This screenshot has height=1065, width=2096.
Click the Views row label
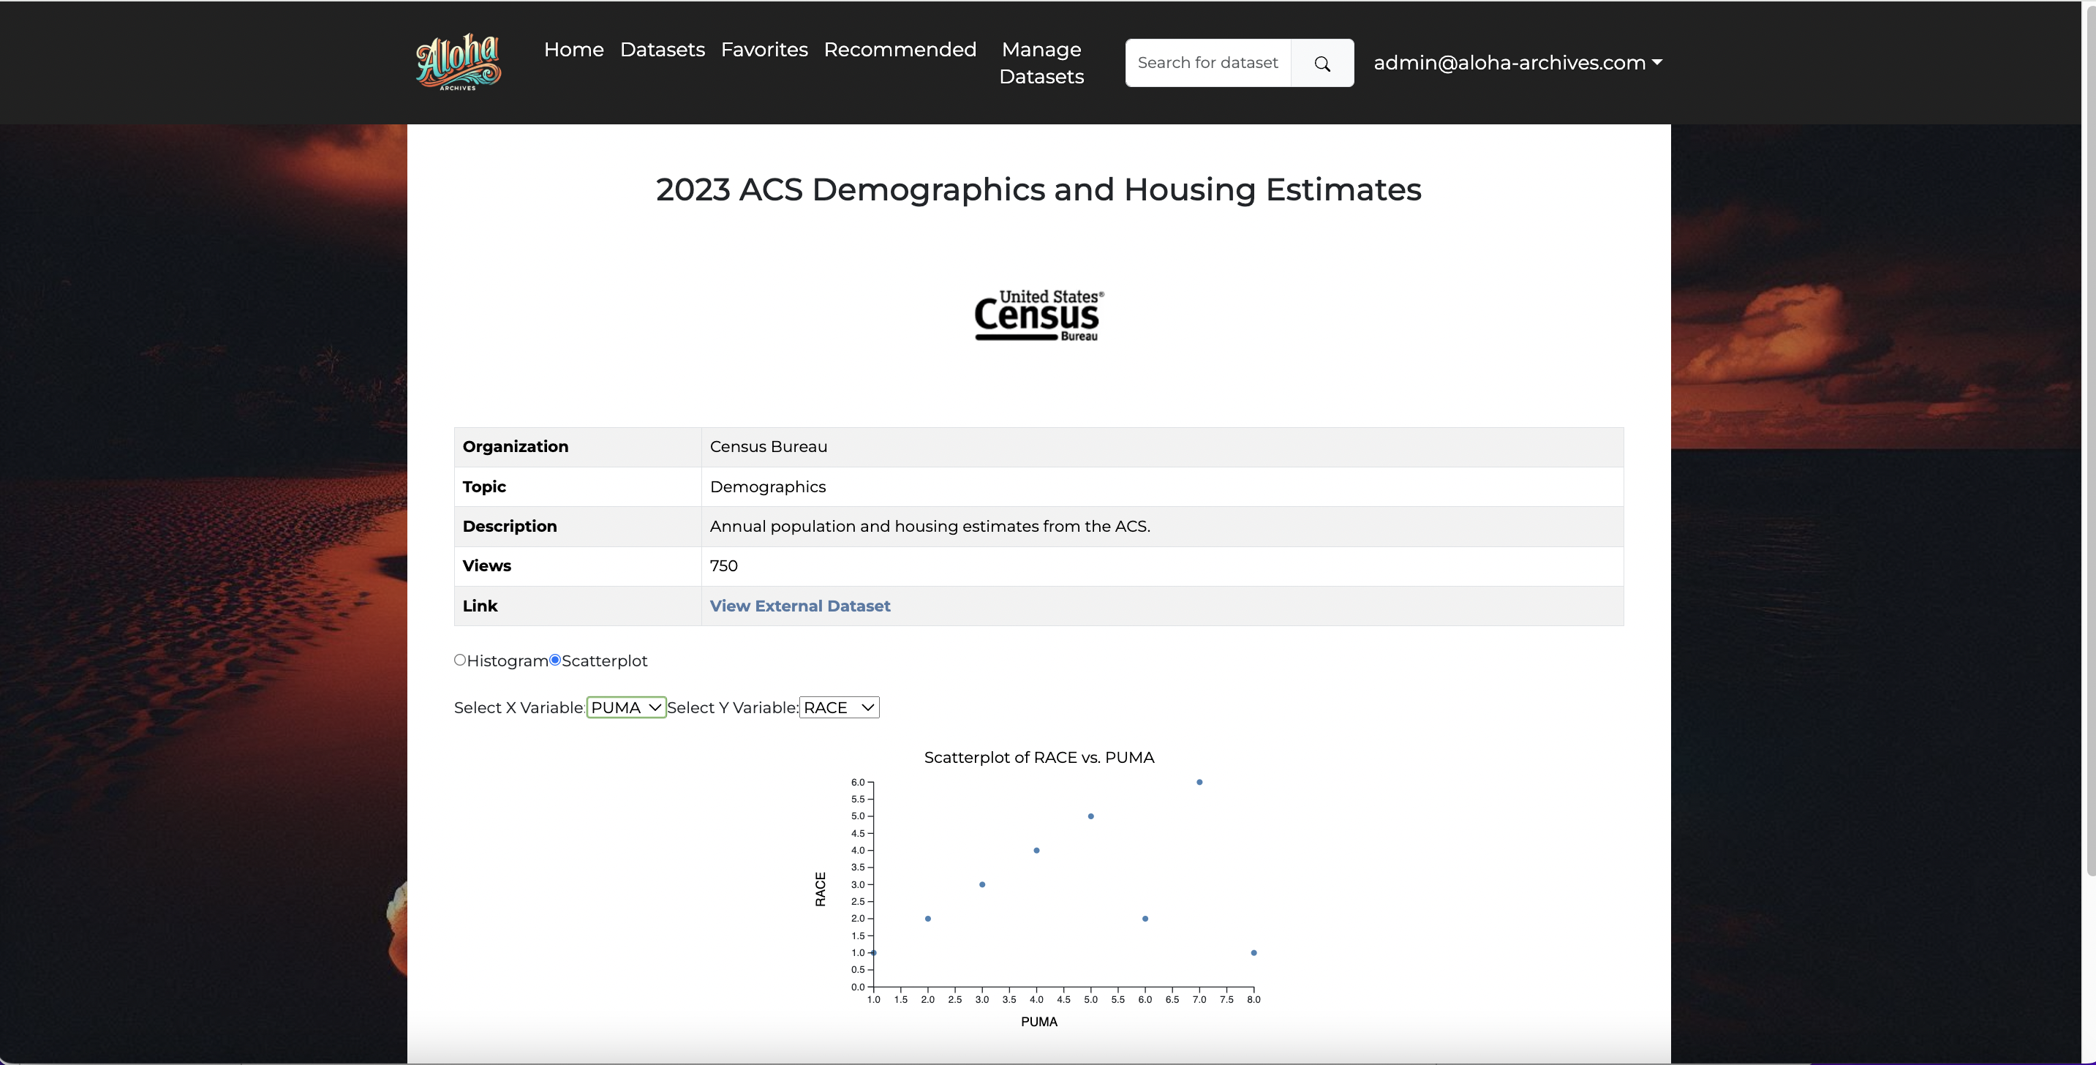[486, 566]
